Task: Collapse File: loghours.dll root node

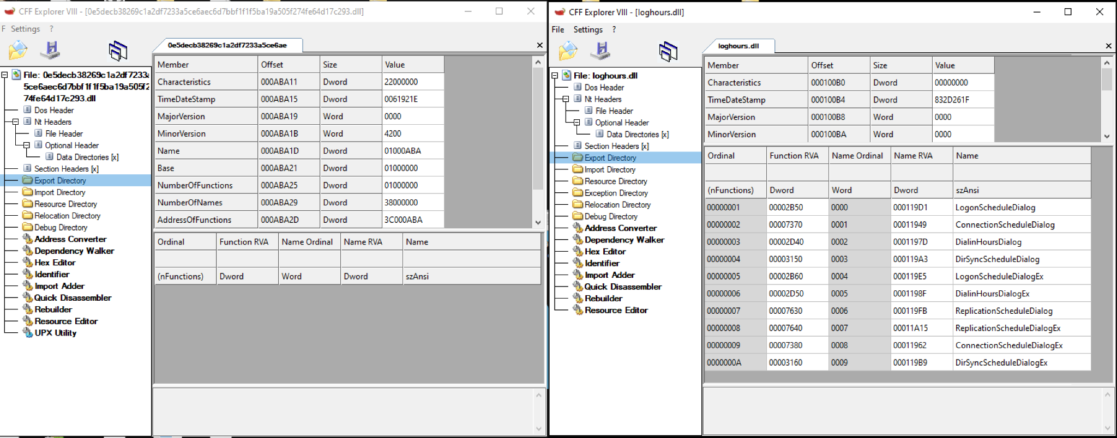Action: (x=555, y=76)
